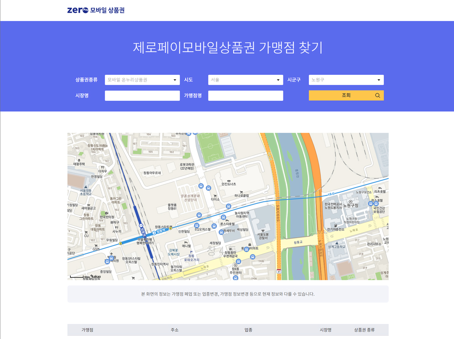Click the magnifier icon inside the 조회 button
454x339 pixels.
point(377,95)
